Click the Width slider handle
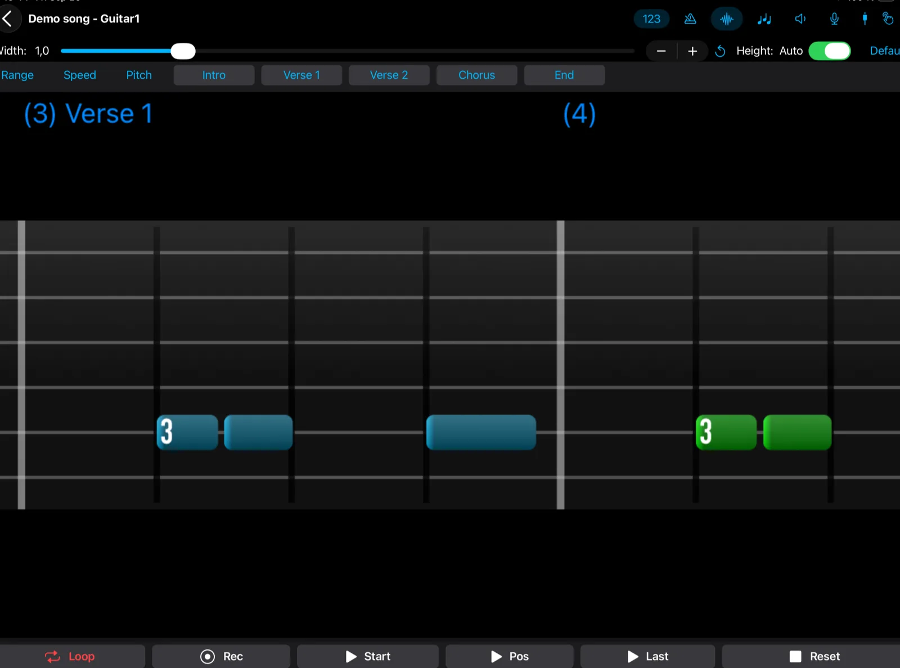The width and height of the screenshot is (900, 668). pos(183,51)
